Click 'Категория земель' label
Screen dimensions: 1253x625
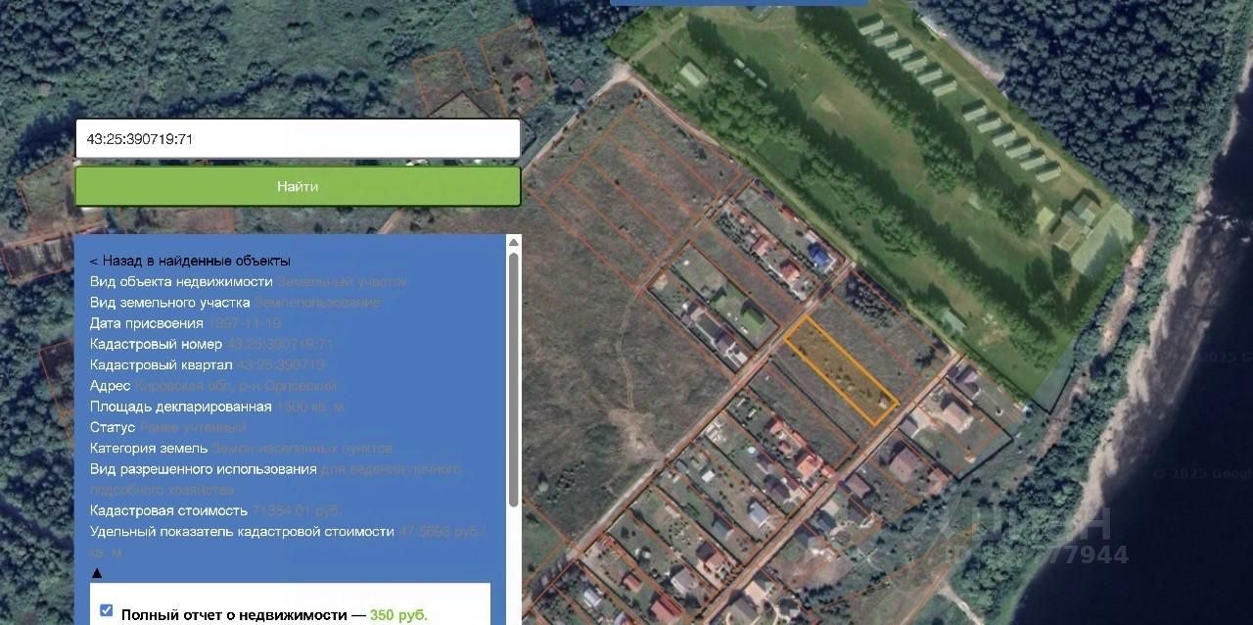point(149,448)
